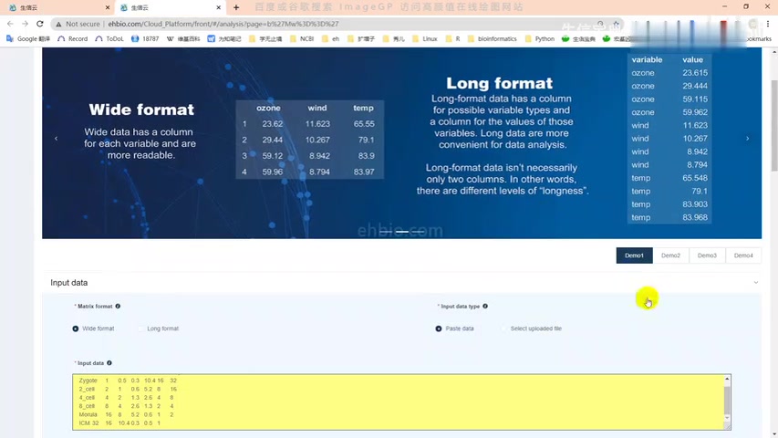This screenshot has height=438, width=778.
Task: Click the Matrix format info icon
Action: click(x=118, y=307)
